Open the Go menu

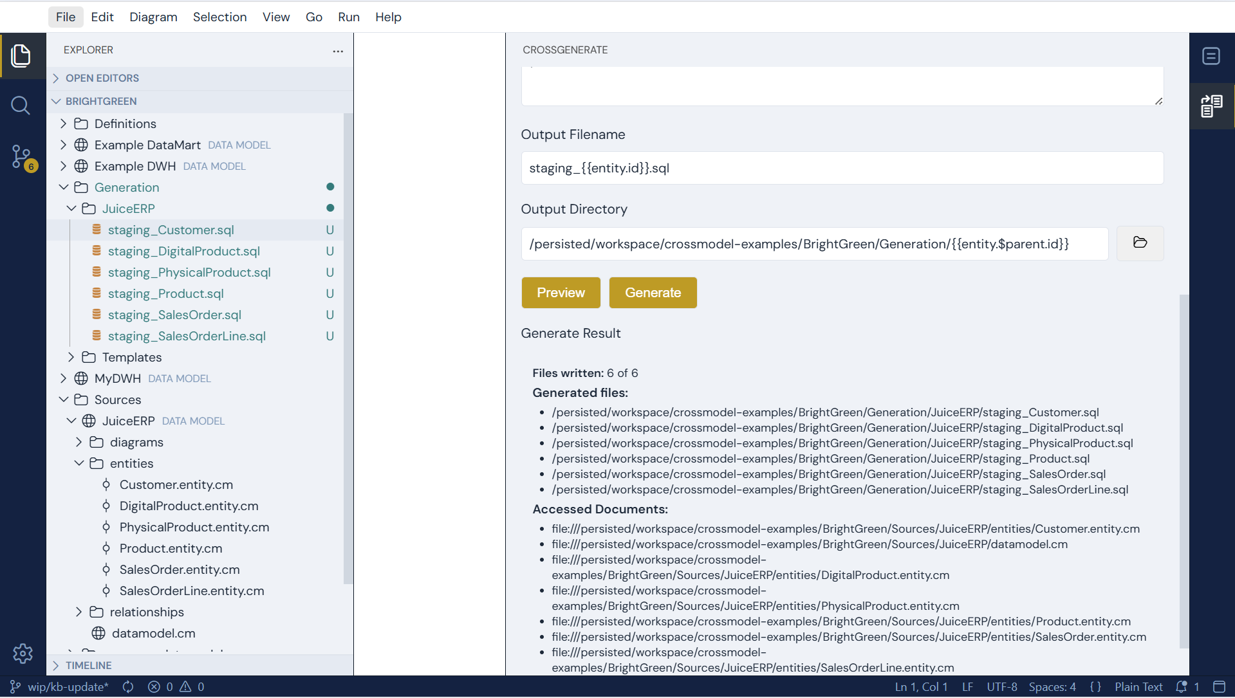coord(314,17)
